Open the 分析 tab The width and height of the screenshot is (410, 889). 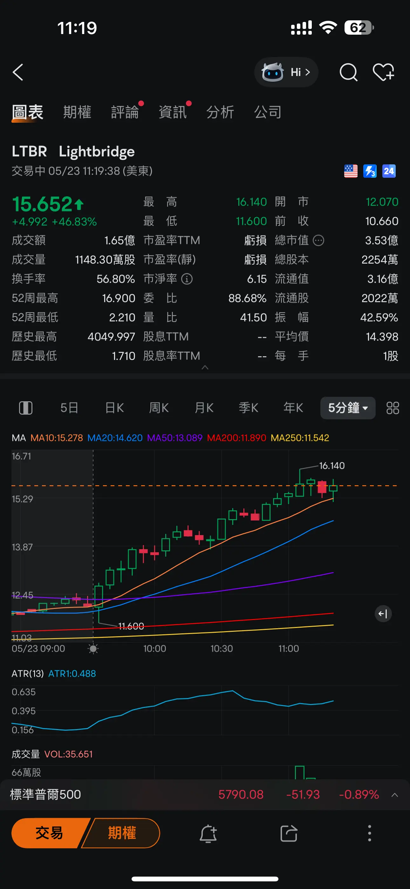(220, 113)
